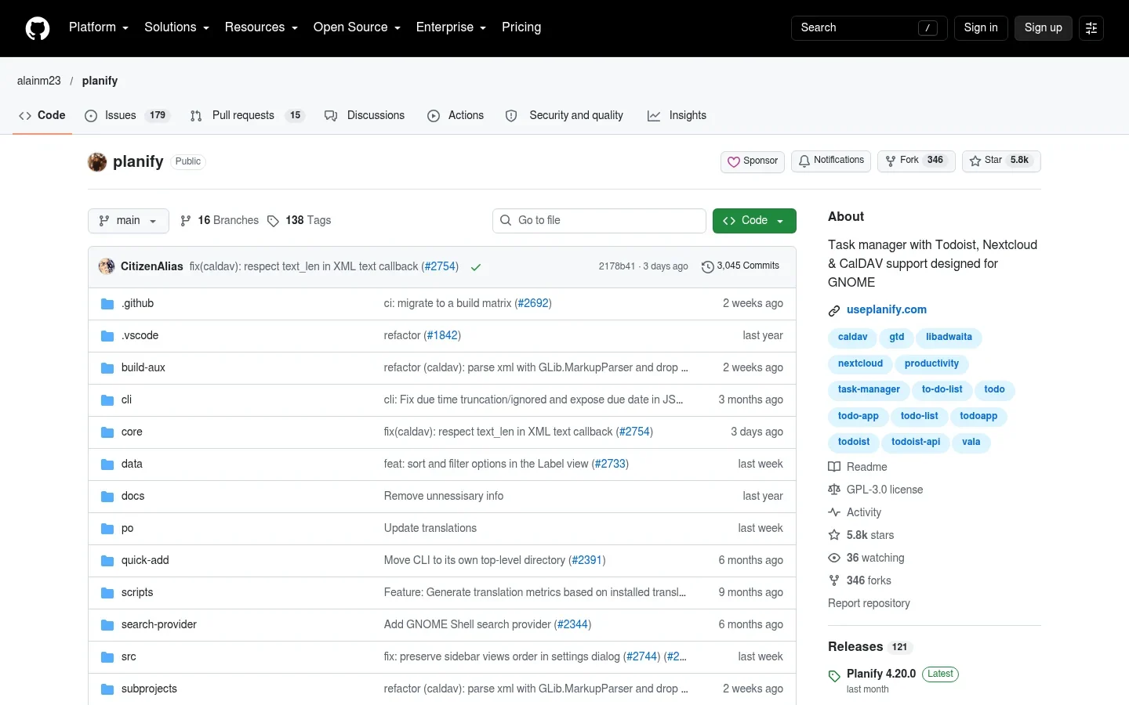Click the Sign up button
The width and height of the screenshot is (1129, 705).
[1044, 28]
